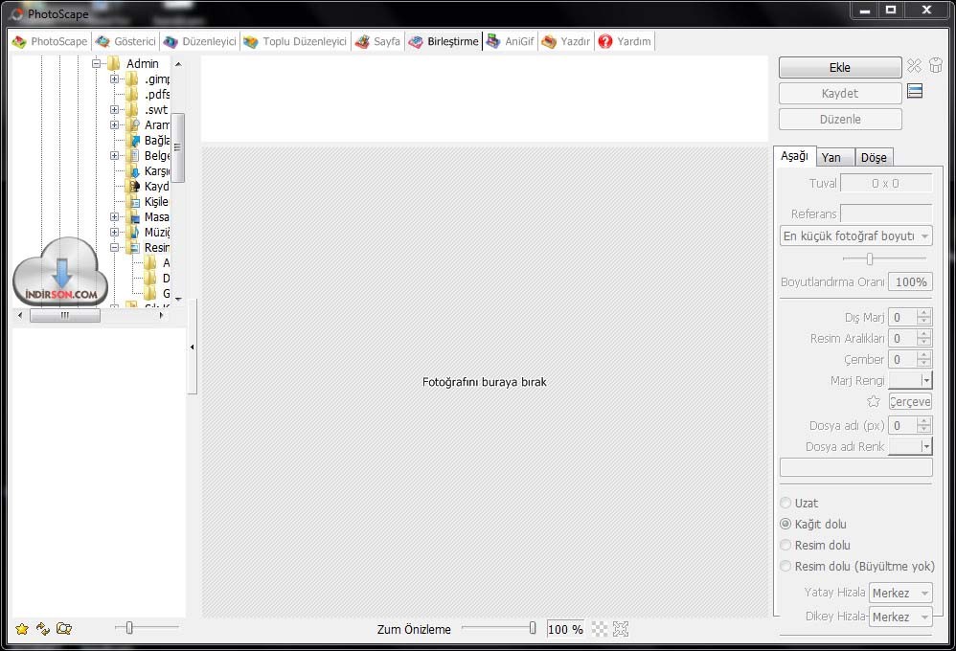Click the Referans input field
956x651 pixels.
[x=886, y=213]
